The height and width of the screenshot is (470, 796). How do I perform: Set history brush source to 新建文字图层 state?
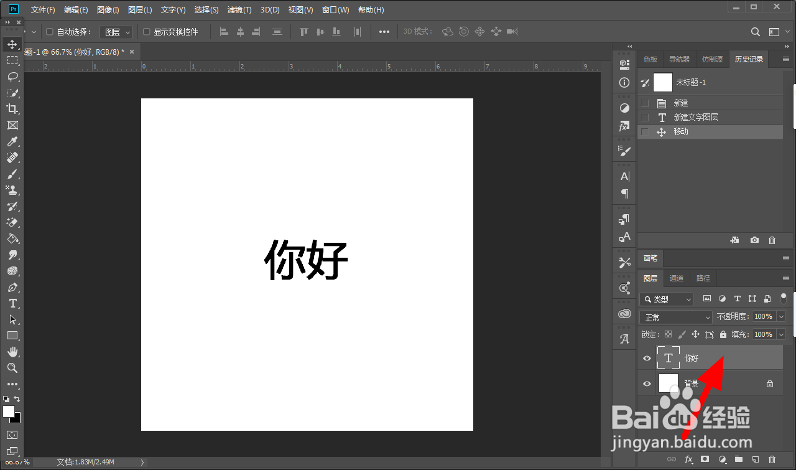tap(645, 117)
